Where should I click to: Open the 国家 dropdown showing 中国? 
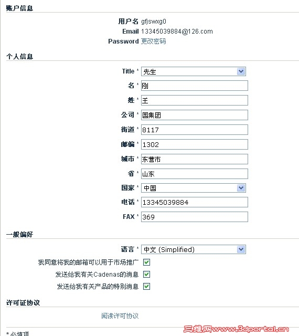(194, 188)
